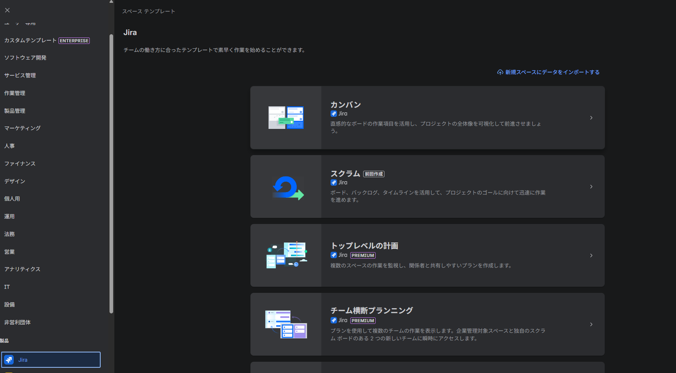Click the ENTERPRISE badge next to カスタムテンプレート
676x373 pixels.
74,41
